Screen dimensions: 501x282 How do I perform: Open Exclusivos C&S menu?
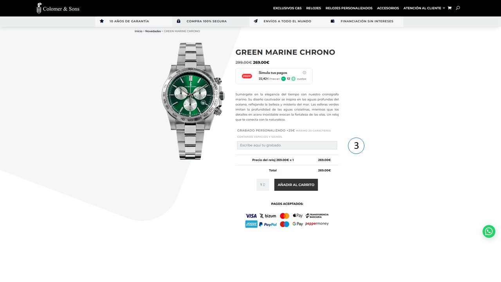287,8
